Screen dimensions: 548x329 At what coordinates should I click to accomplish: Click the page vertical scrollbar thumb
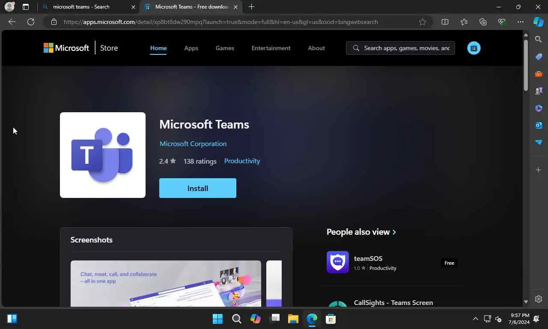526,64
